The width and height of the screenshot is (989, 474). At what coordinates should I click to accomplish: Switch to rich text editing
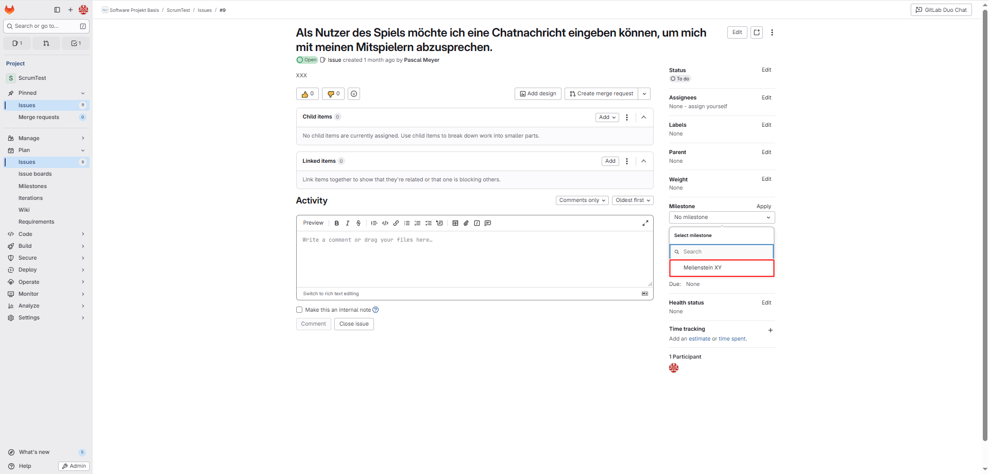(x=331, y=294)
